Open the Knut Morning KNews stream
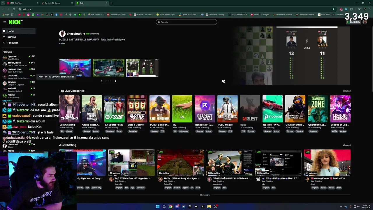Screen dimensions: 373x210 [x=327, y=162]
